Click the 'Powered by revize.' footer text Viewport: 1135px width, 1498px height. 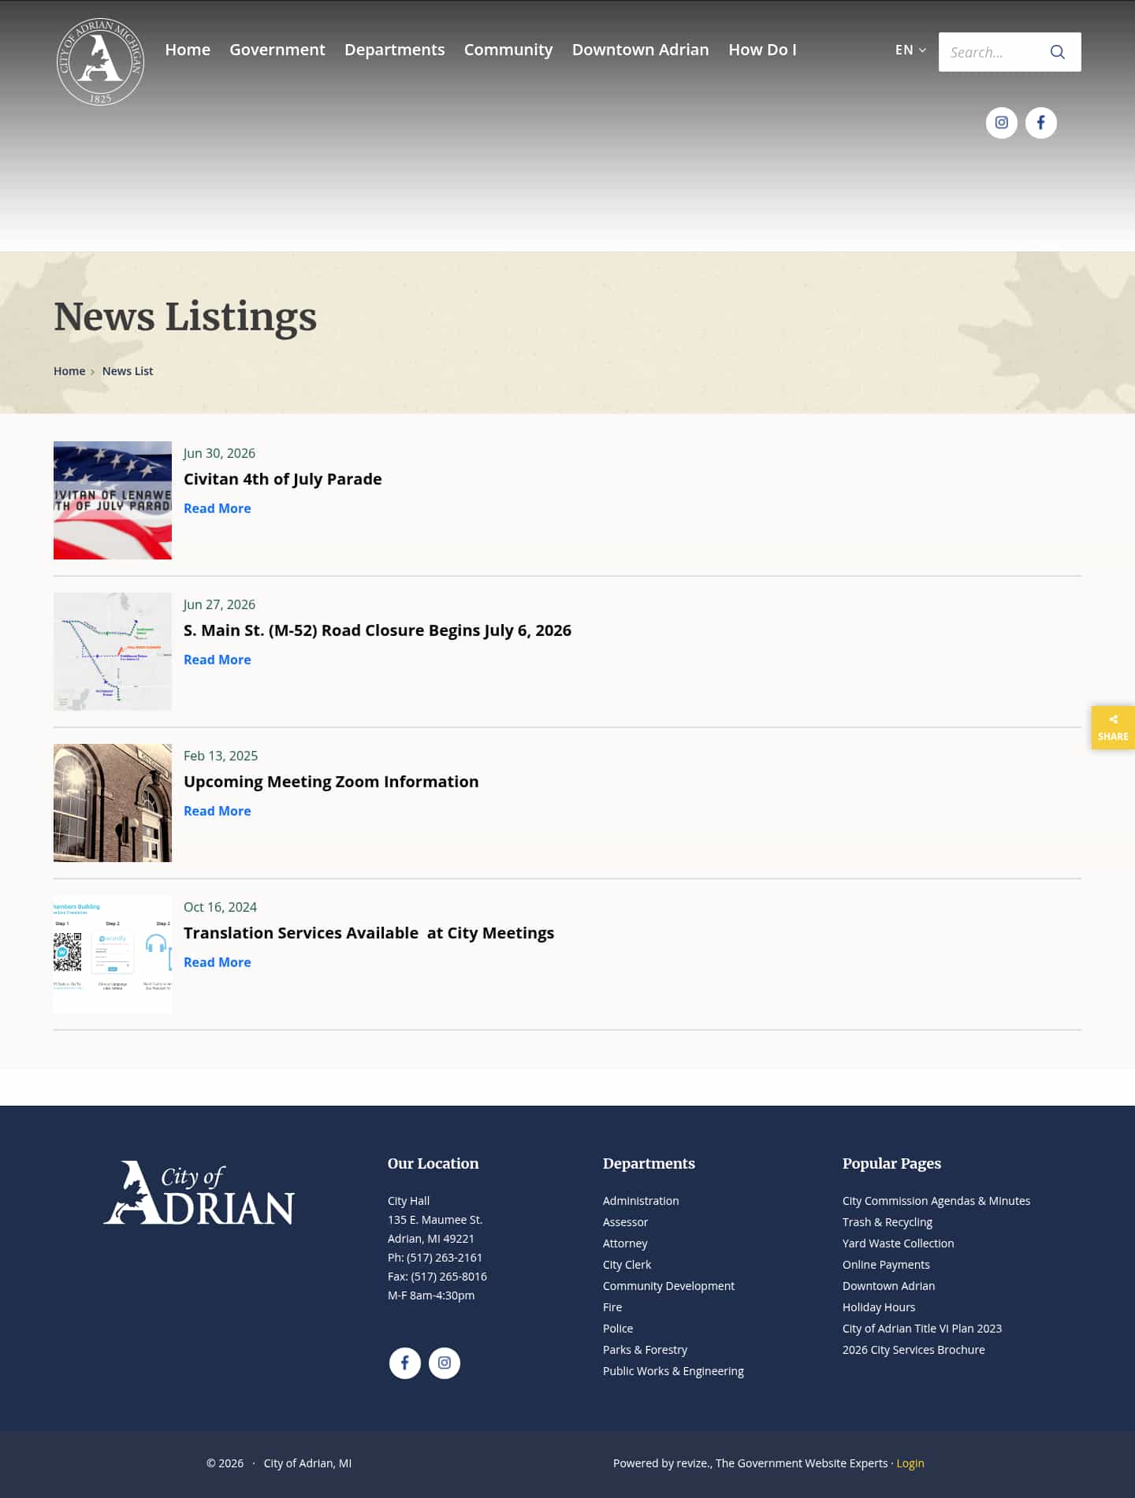pyautogui.click(x=662, y=1463)
